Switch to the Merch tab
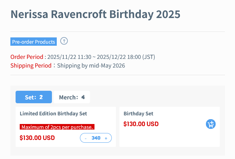The height and width of the screenshot is (159, 235). [72, 97]
